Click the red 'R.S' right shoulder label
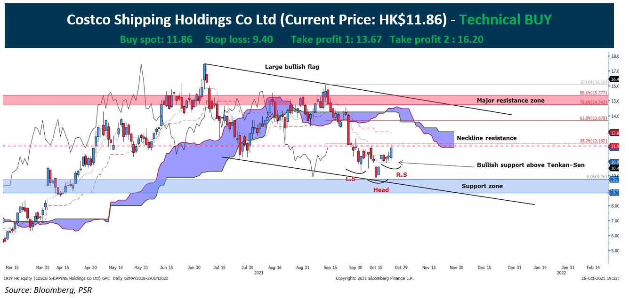 point(402,174)
